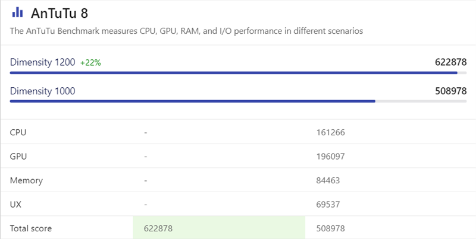This screenshot has width=476, height=239.
Task: Click the AnTuTu bar chart icon
Action: [17, 12]
